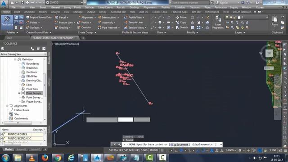Click the command line customize wrench icon

pyautogui.click(x=119, y=144)
